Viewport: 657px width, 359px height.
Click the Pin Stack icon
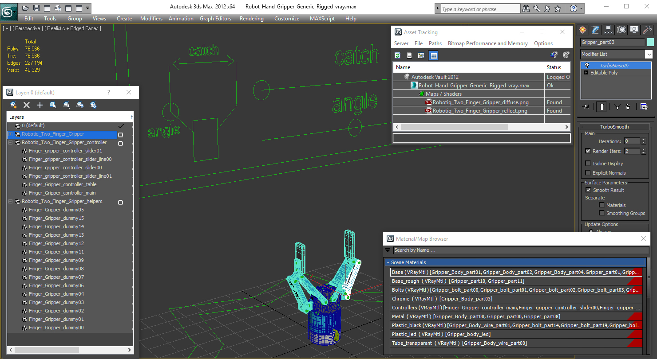(586, 106)
